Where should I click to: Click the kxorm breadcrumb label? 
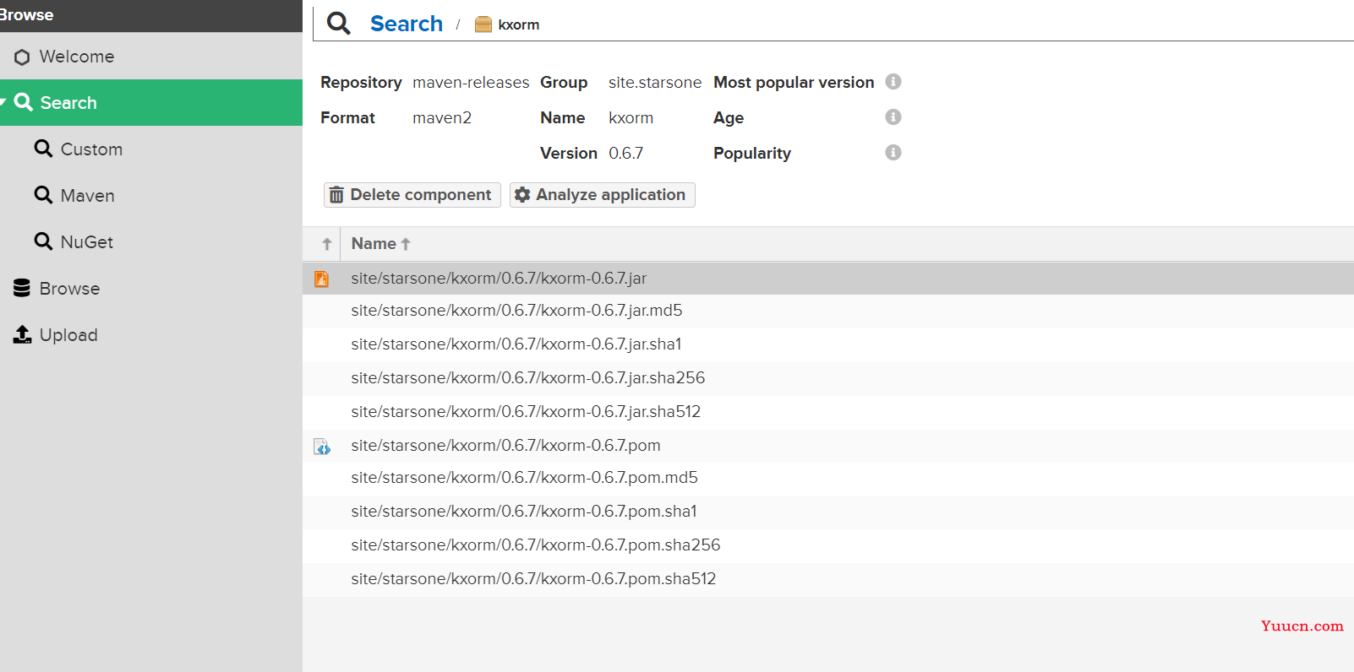click(519, 24)
